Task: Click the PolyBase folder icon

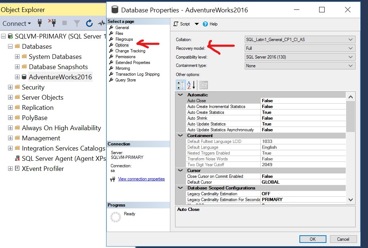Action: coord(18,118)
